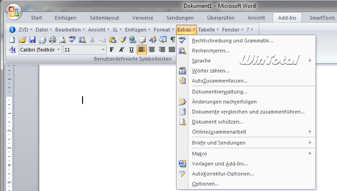337x191 pixels.
Task: Toggle justified text alignment
Action: pyautogui.click(x=172, y=50)
